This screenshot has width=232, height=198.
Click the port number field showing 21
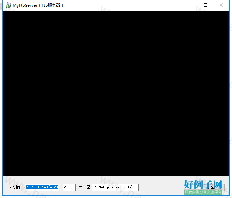pos(69,187)
